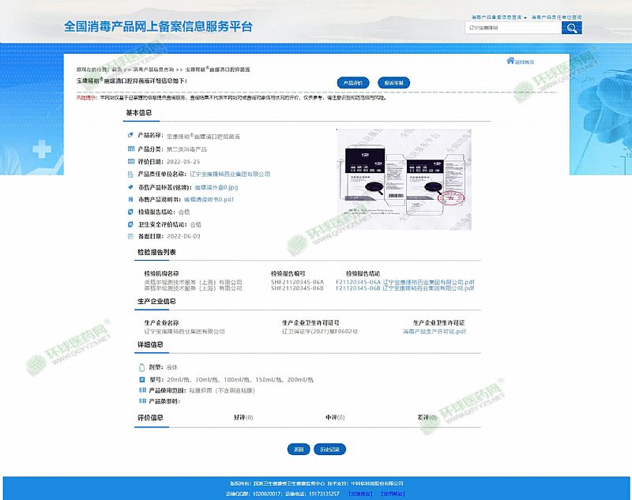Click the icon beside 卫生安全评价结论
This screenshot has height=500, width=632.
tap(130, 224)
